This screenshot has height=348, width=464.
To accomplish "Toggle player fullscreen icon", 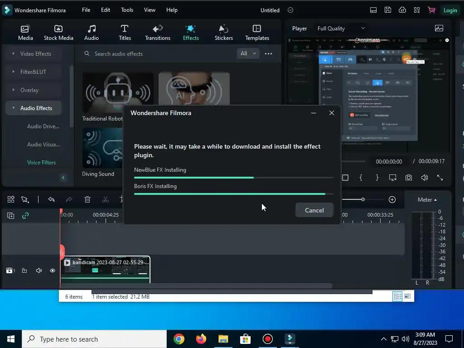I will tap(440, 178).
